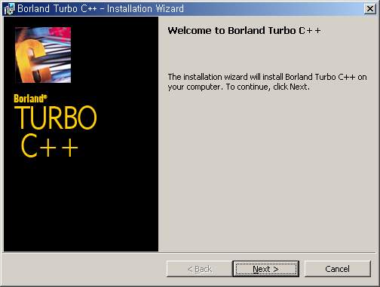Open the installer icon in the title bar
380x287 pixels.
[x=10, y=9]
